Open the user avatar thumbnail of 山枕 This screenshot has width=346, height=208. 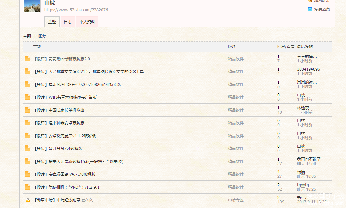pos(32,6)
